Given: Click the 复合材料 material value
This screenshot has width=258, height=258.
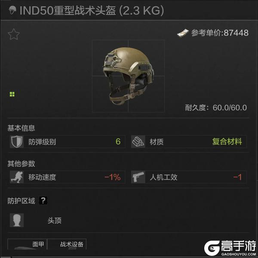Looking at the screenshot, I should coord(227,141).
